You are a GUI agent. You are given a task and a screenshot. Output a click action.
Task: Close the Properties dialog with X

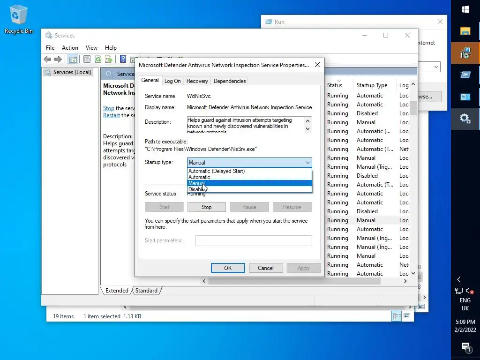coord(317,65)
